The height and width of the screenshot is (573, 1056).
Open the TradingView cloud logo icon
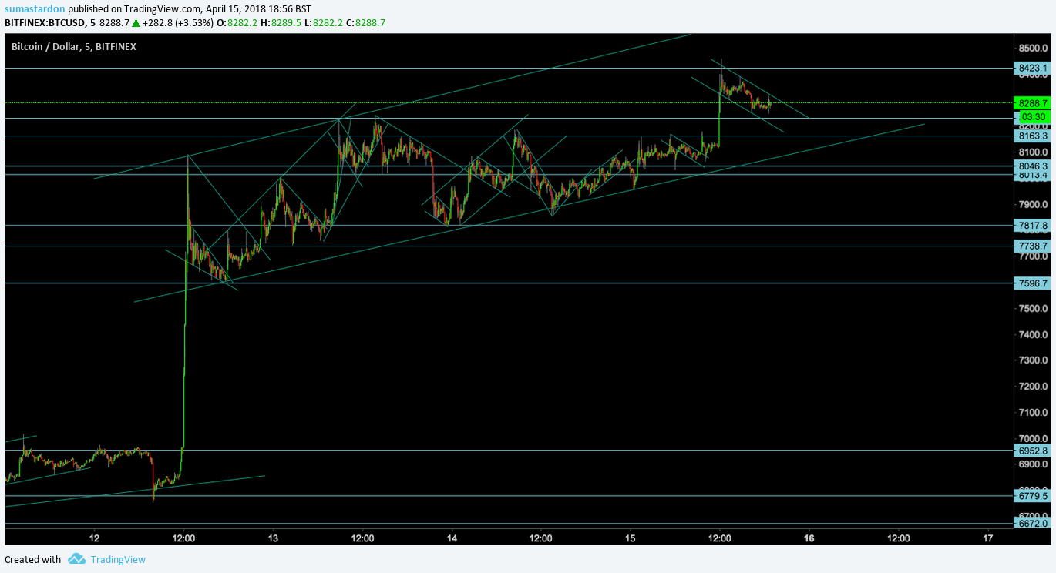tap(76, 559)
